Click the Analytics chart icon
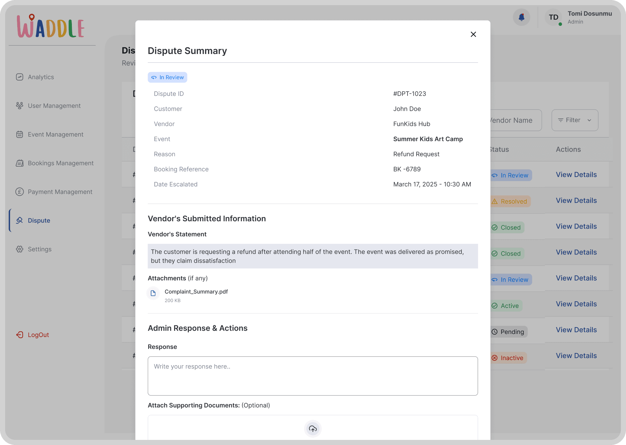The height and width of the screenshot is (445, 626). point(19,77)
